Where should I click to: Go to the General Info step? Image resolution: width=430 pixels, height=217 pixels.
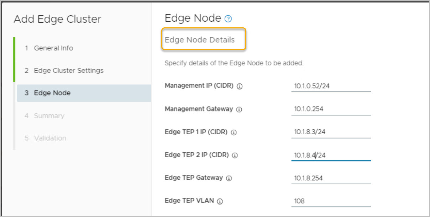click(53, 48)
